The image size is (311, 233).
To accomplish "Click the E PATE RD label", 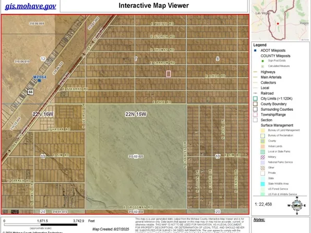I will click(162, 102).
